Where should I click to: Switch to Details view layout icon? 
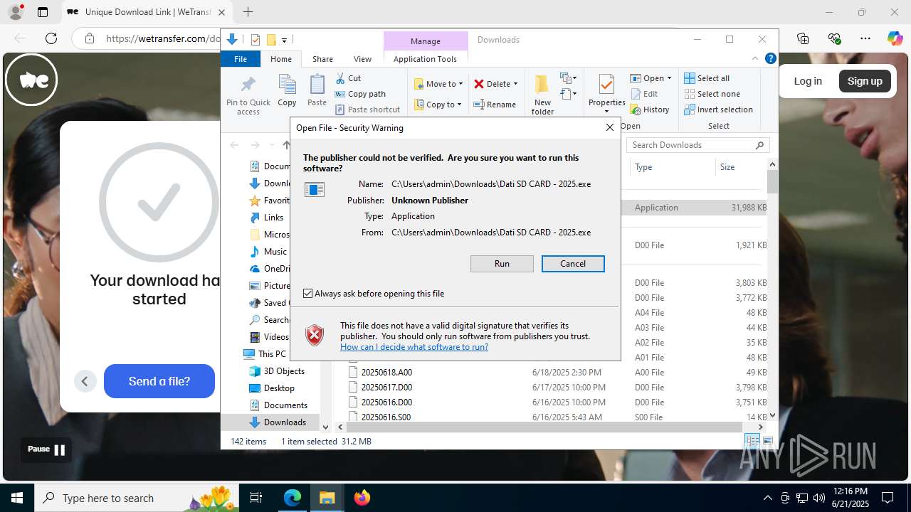(752, 442)
